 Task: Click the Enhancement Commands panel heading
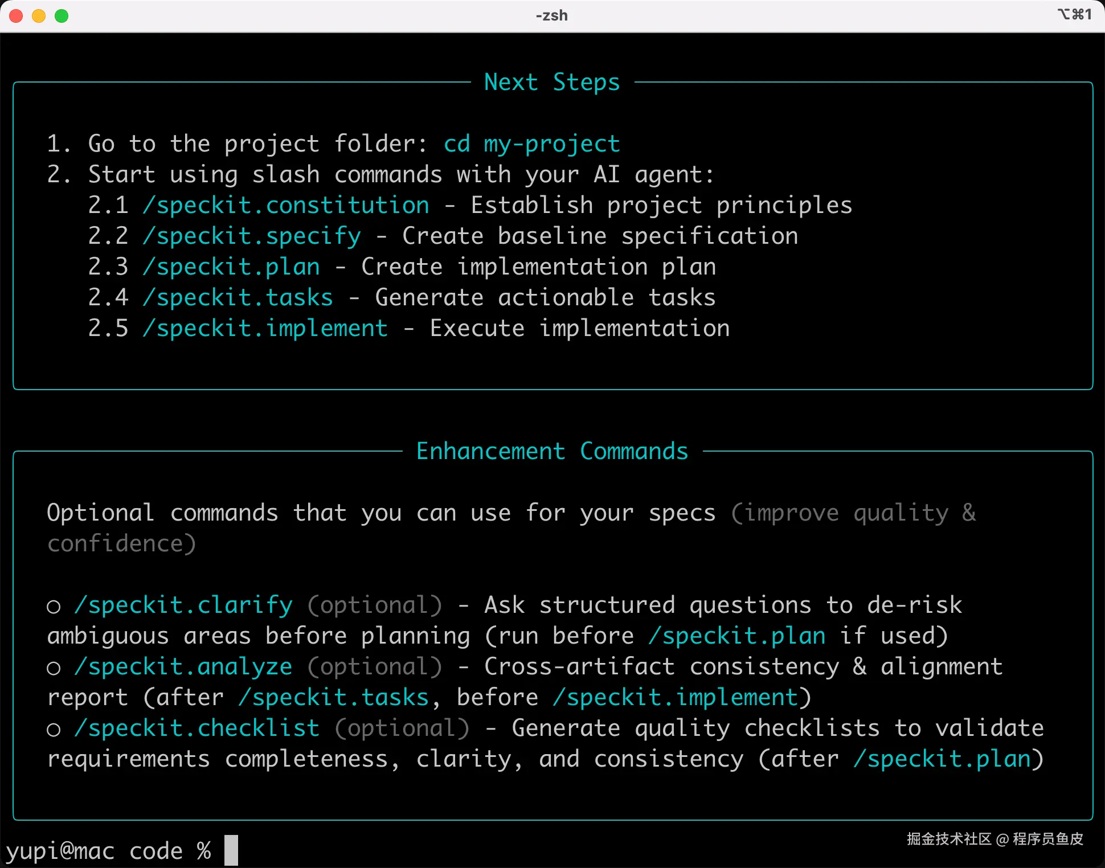click(551, 451)
